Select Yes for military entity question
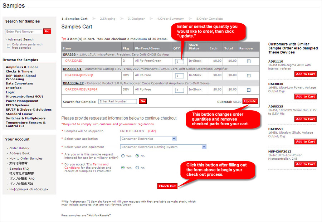This screenshot has height=222, width=322. point(123,156)
